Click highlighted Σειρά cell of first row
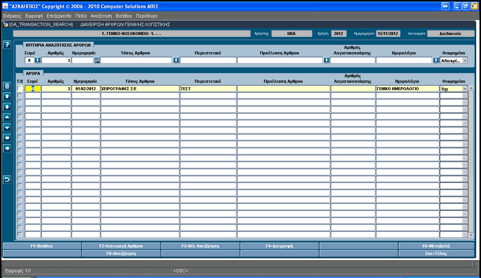The image size is (481, 278). [x=33, y=89]
